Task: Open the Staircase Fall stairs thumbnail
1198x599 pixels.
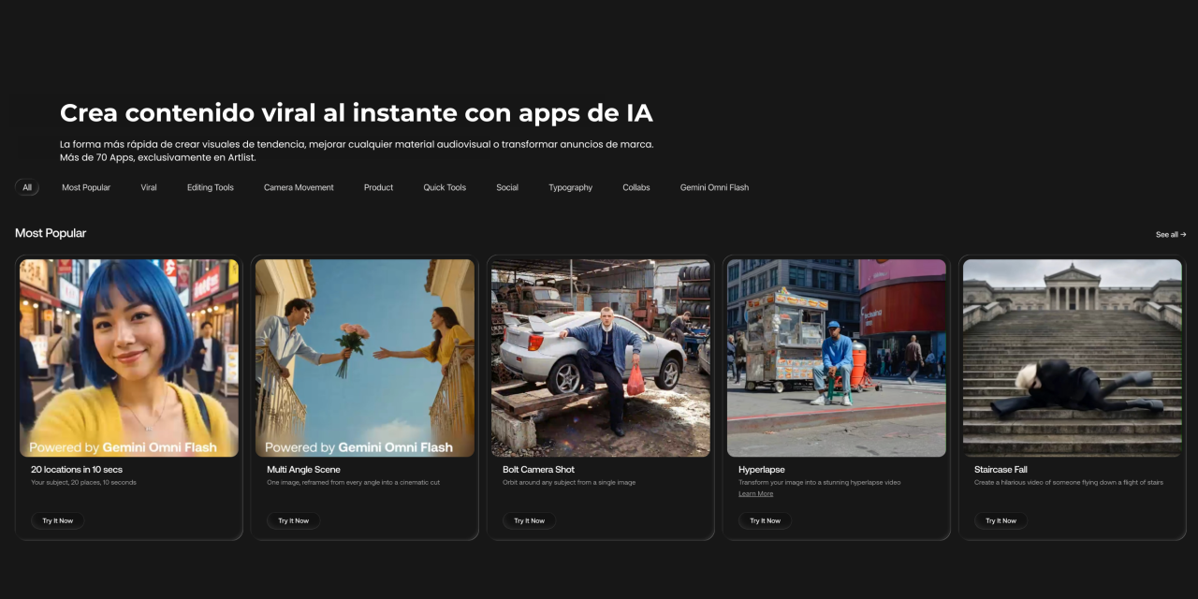Action: point(1073,358)
